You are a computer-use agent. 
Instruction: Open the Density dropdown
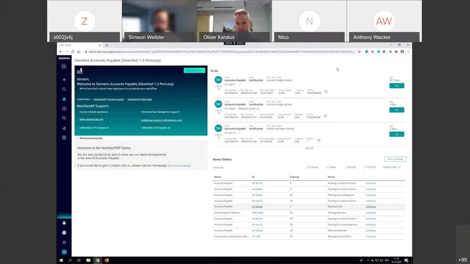coord(350,167)
